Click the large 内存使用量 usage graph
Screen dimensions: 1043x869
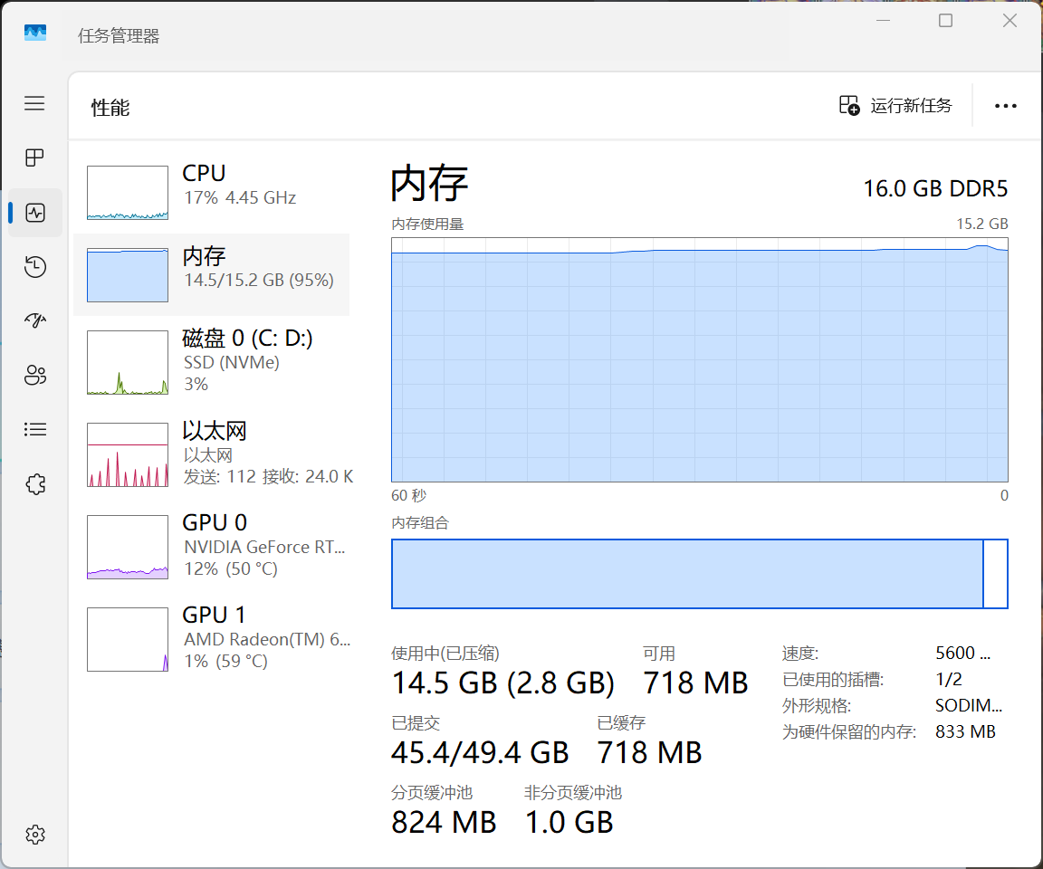click(x=700, y=359)
